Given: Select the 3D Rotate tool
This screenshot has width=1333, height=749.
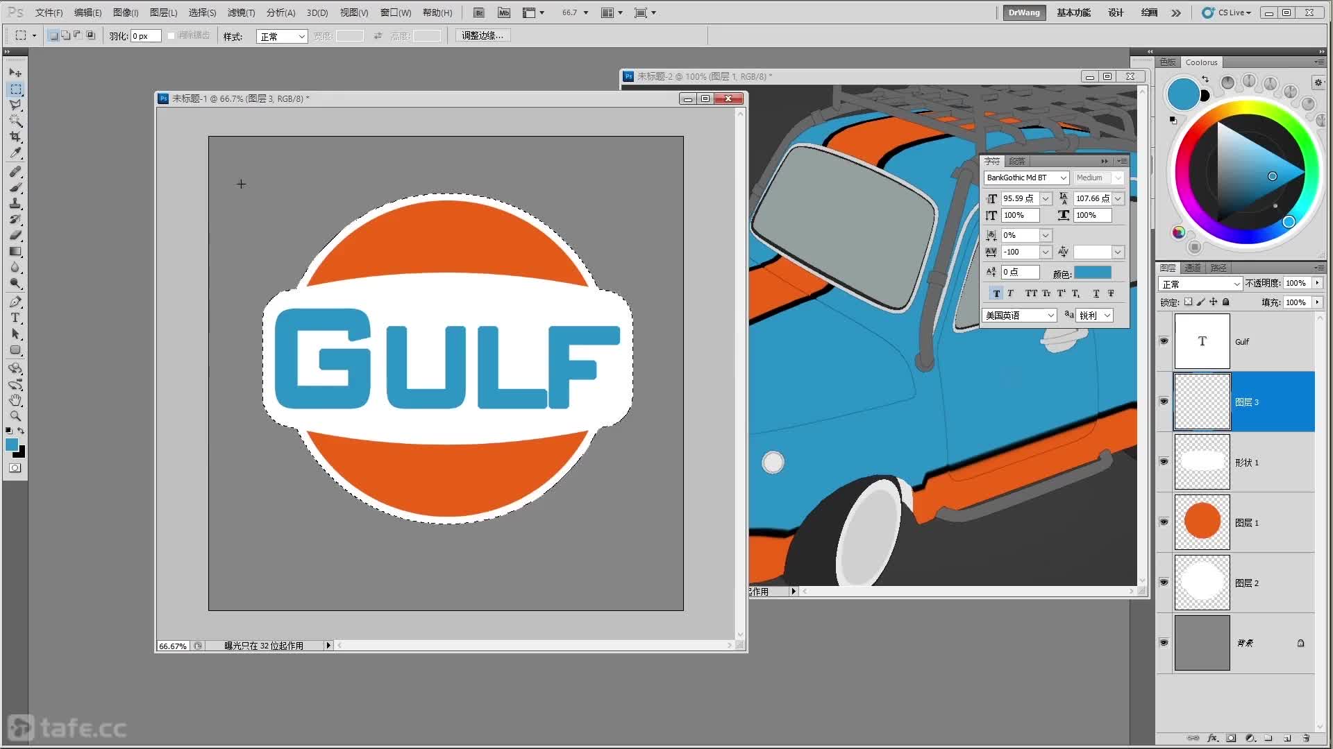Looking at the screenshot, I should coord(15,368).
